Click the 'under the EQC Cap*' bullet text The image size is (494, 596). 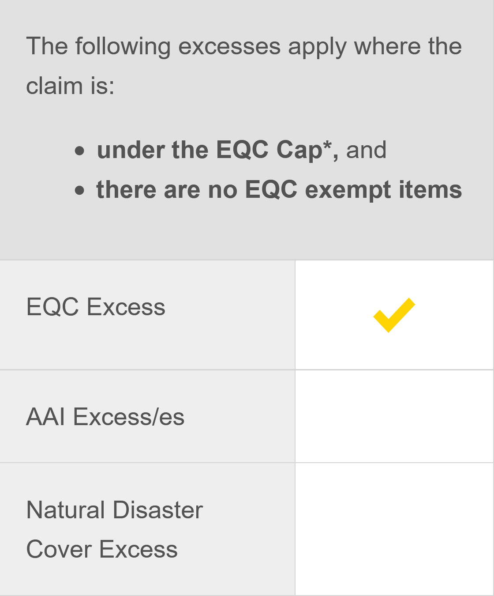tap(218, 150)
